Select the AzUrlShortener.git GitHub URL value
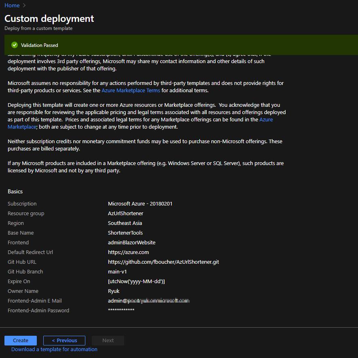Image resolution: width=358 pixels, height=358 pixels. [163, 262]
